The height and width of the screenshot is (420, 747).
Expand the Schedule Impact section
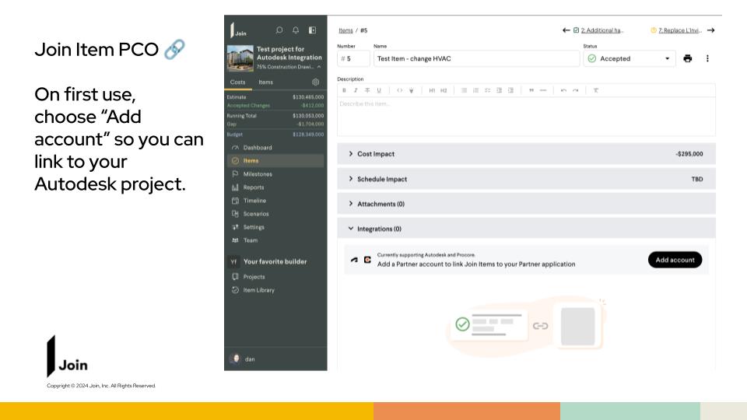pyautogui.click(x=527, y=179)
